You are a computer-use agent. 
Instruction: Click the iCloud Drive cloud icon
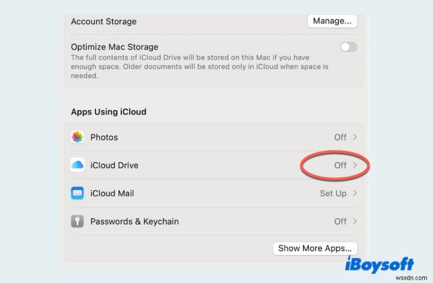pos(77,165)
